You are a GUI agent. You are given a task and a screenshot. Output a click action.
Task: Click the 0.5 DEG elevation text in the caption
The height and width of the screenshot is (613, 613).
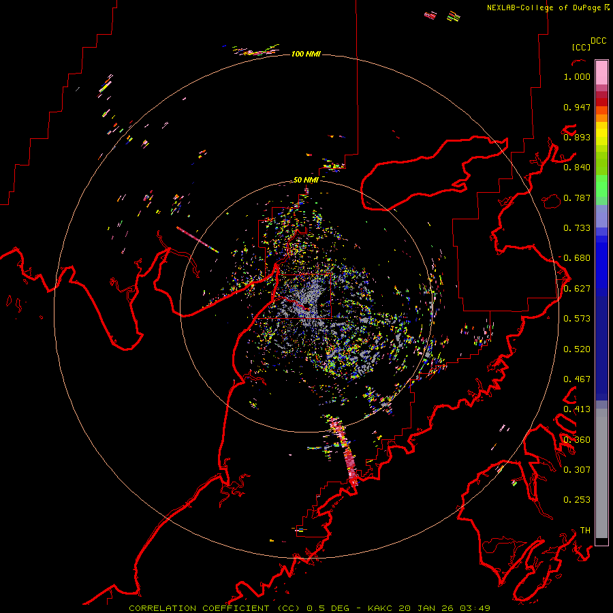pyautogui.click(x=327, y=608)
